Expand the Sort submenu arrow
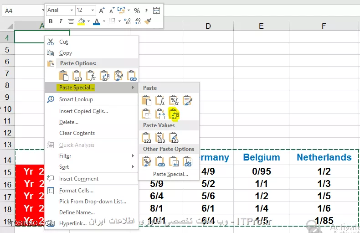This screenshot has height=233, width=360. point(133,167)
